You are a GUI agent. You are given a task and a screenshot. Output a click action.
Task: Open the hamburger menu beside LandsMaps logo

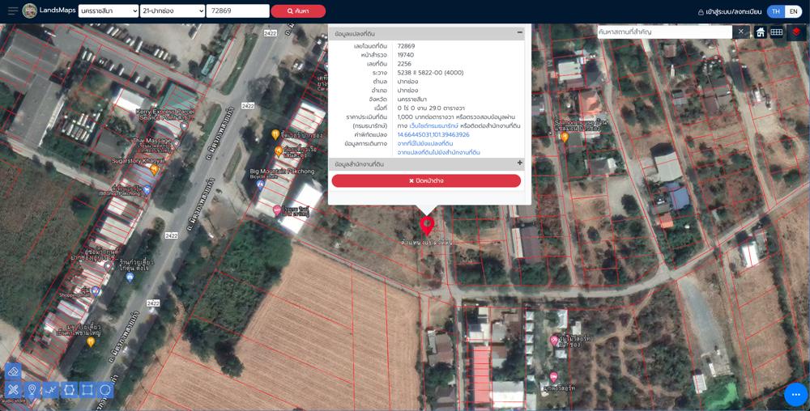(12, 11)
